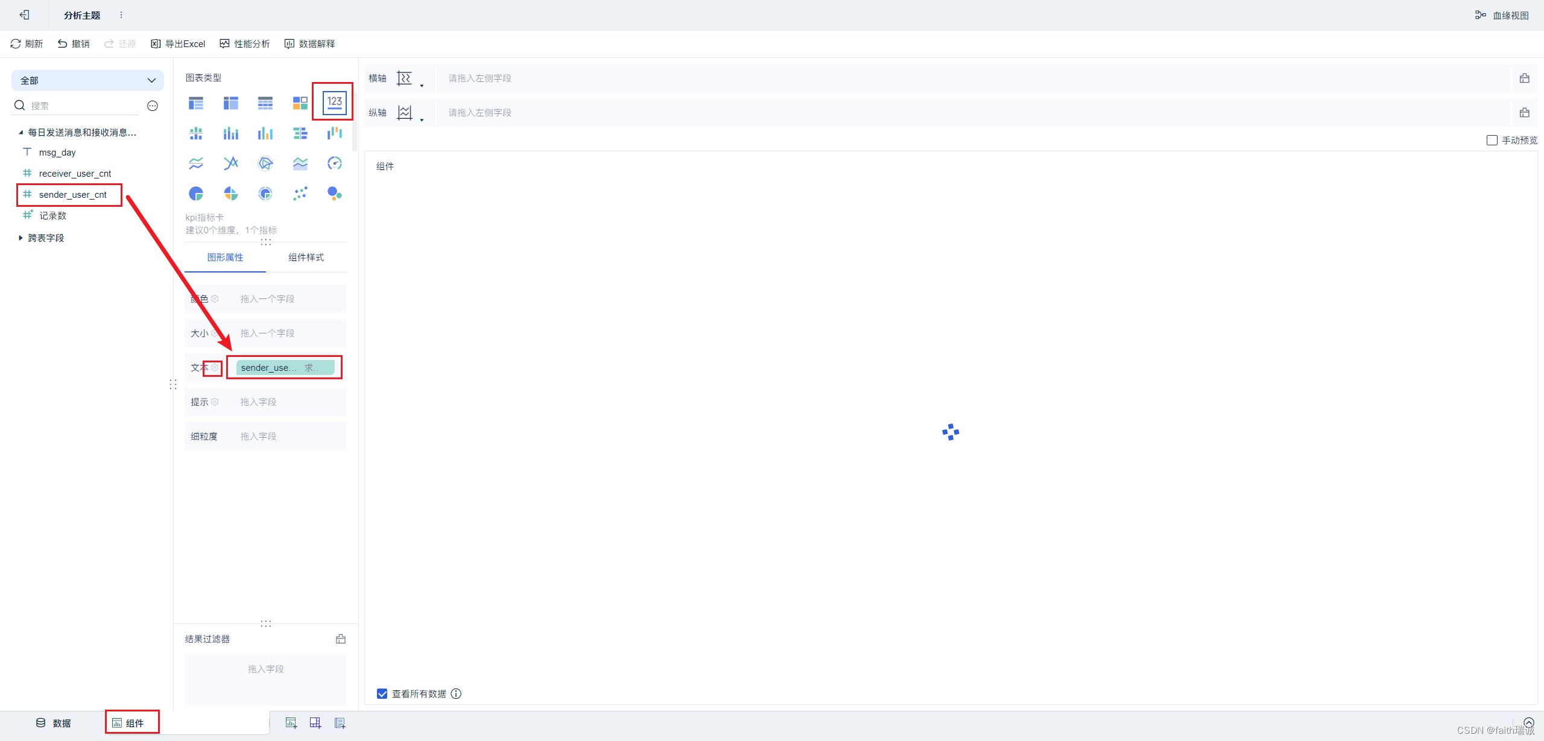Select the pie chart type icon
Screen dimensions: 1544x741
[x=196, y=194]
